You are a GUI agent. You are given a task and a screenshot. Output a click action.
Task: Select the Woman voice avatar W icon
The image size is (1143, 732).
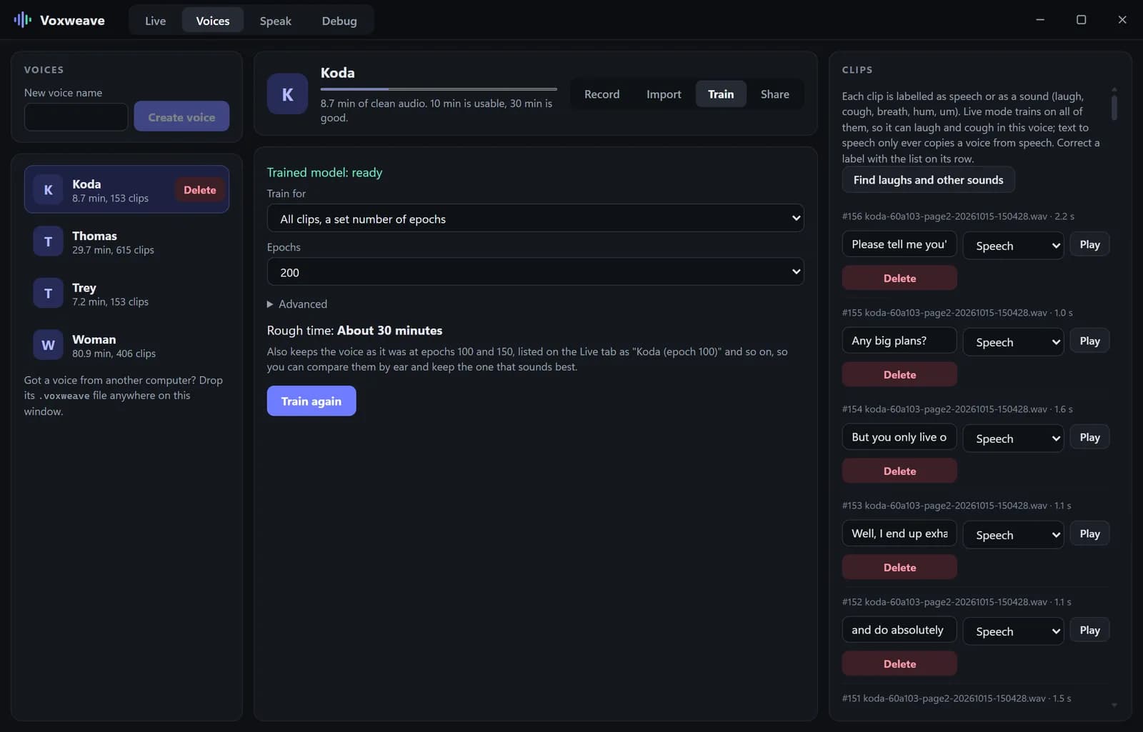[48, 346]
